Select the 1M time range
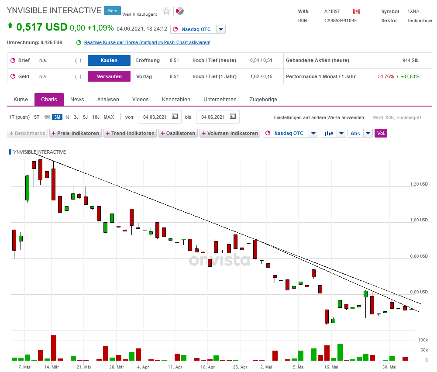The width and height of the screenshot is (437, 372). pyautogui.click(x=47, y=117)
